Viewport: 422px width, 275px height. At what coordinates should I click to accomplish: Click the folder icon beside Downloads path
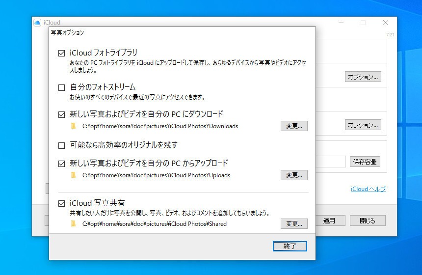tap(73, 126)
